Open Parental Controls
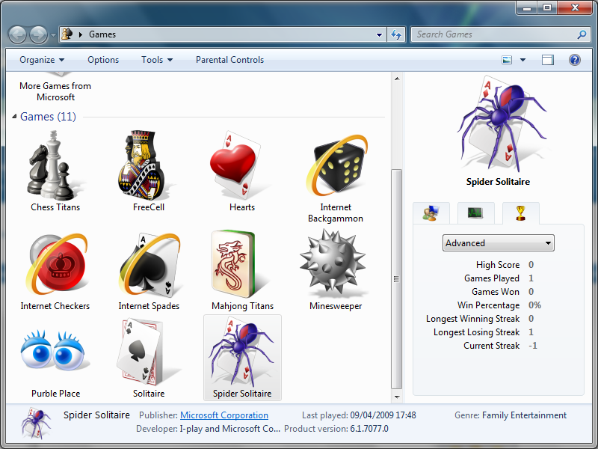The height and width of the screenshot is (449, 598). (229, 60)
